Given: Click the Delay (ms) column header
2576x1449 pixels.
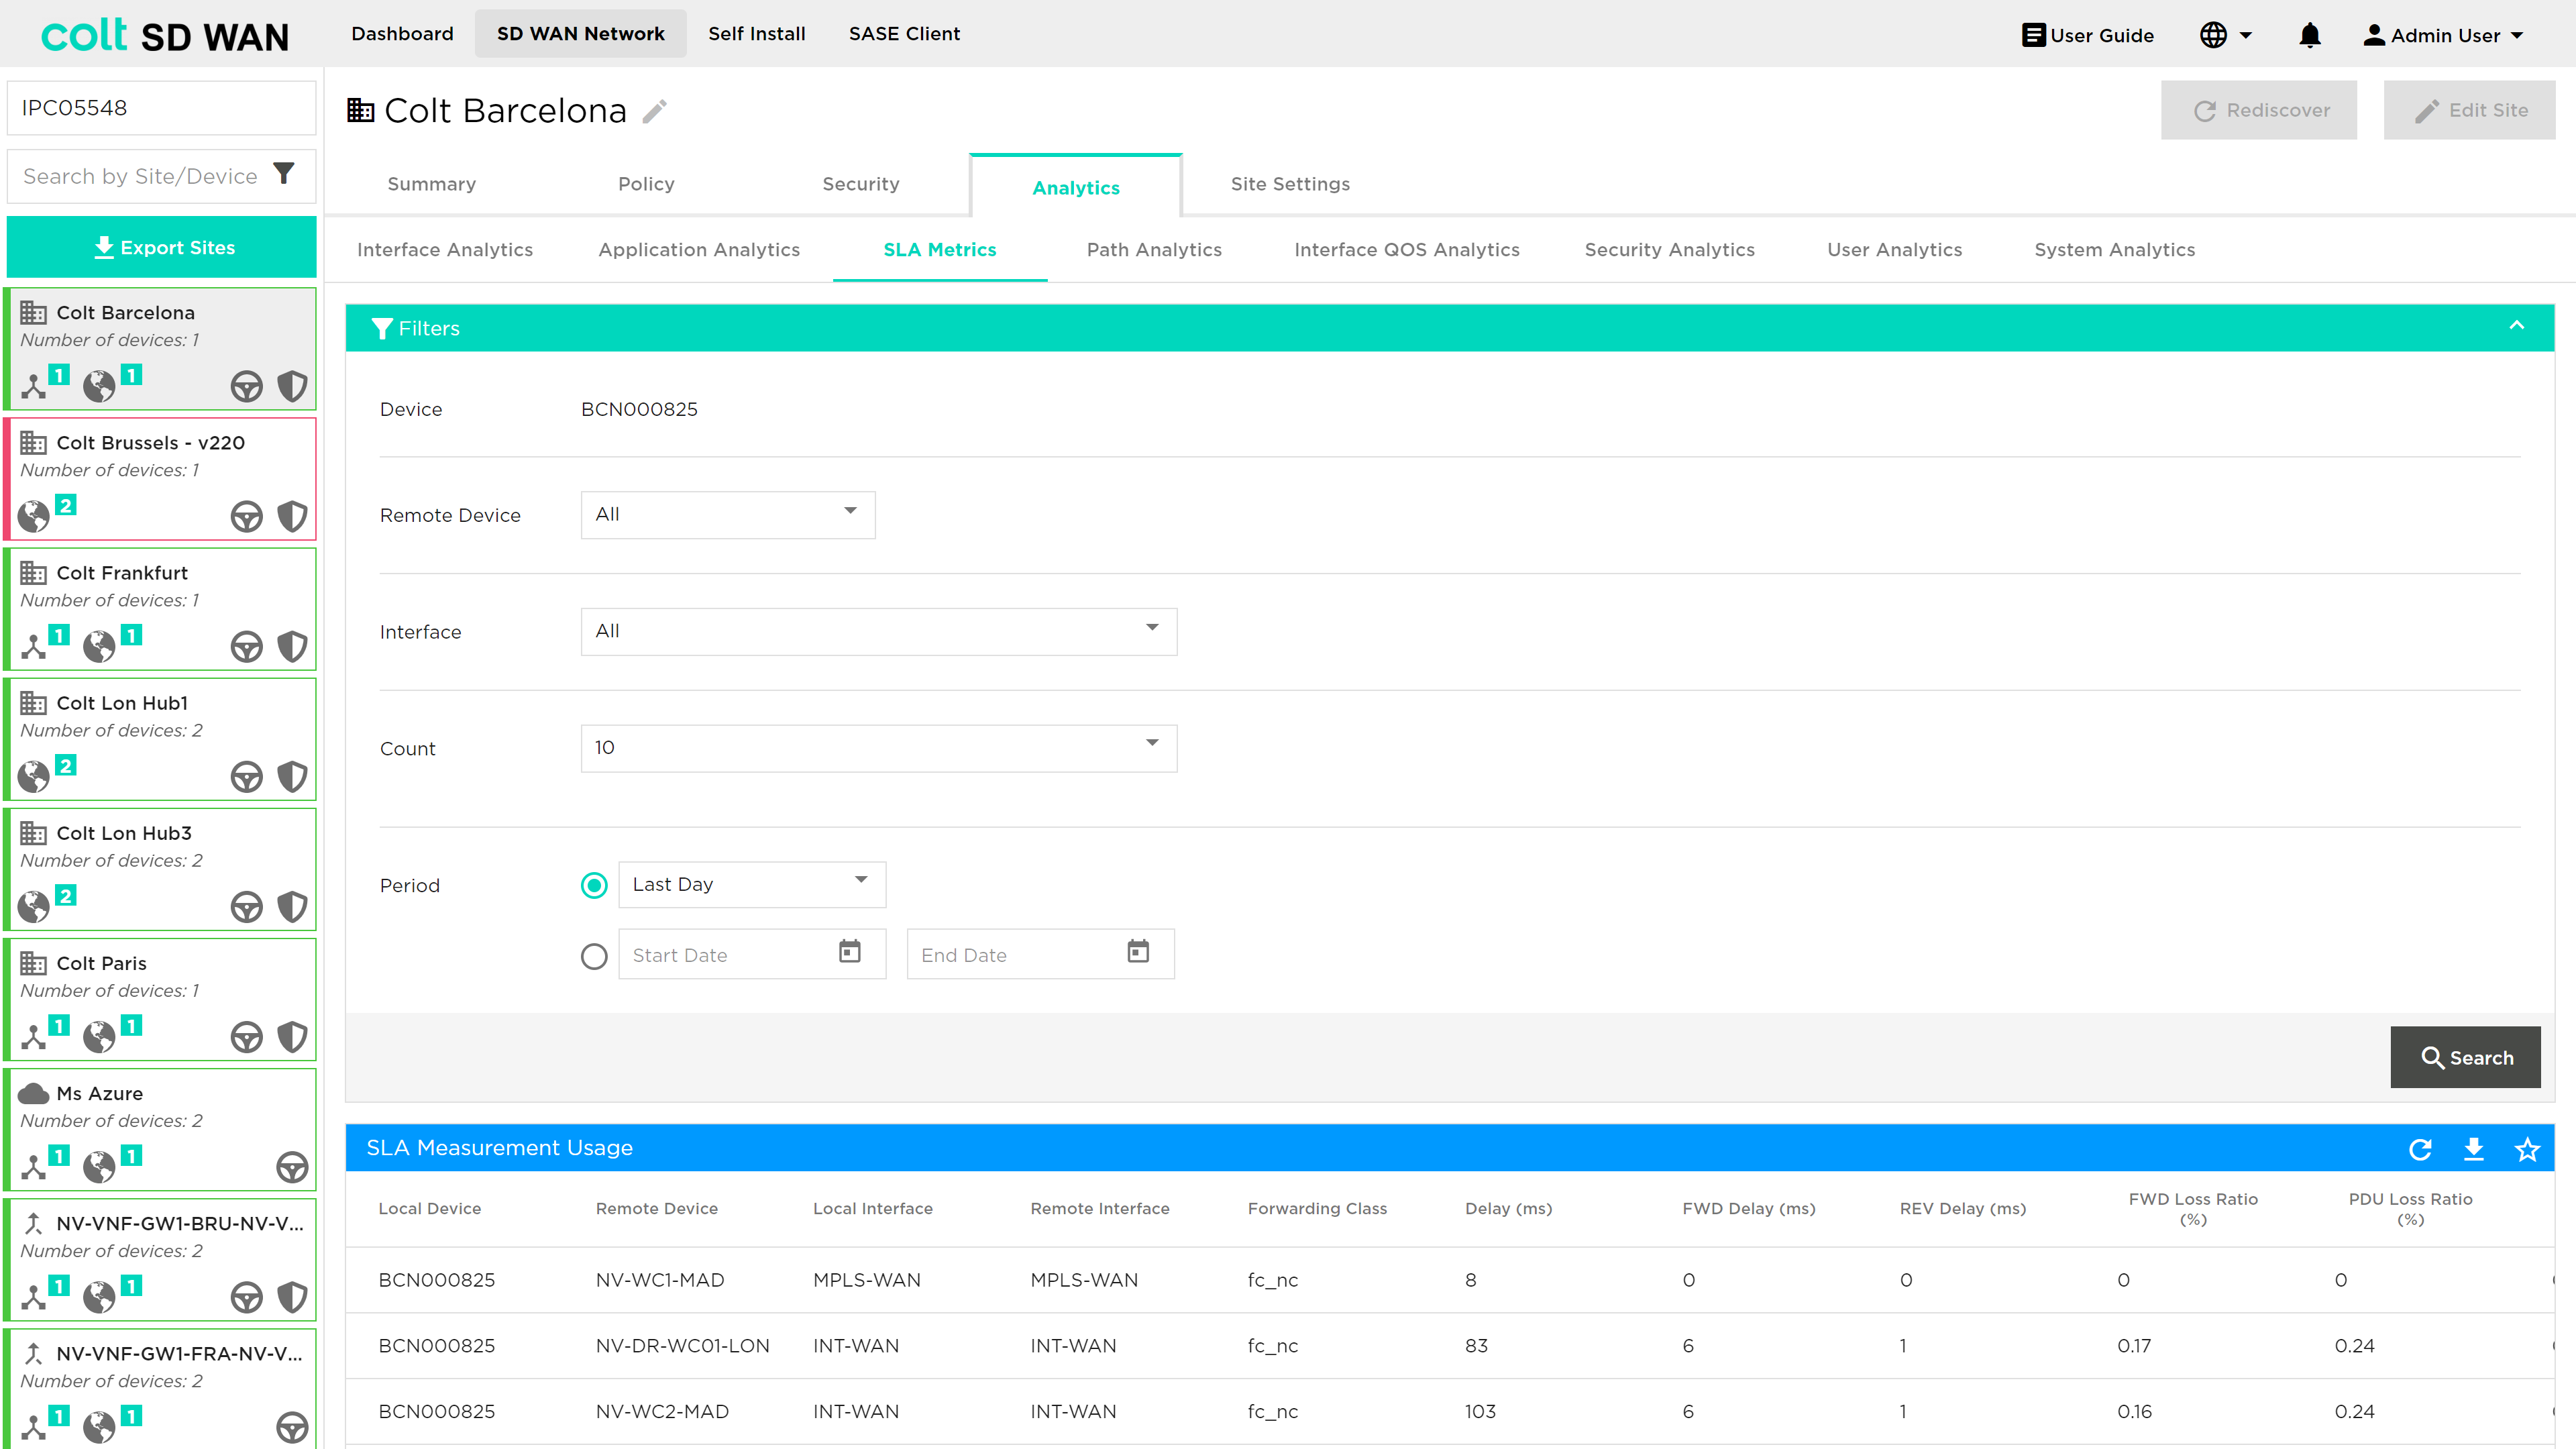Looking at the screenshot, I should pos(1508,1209).
